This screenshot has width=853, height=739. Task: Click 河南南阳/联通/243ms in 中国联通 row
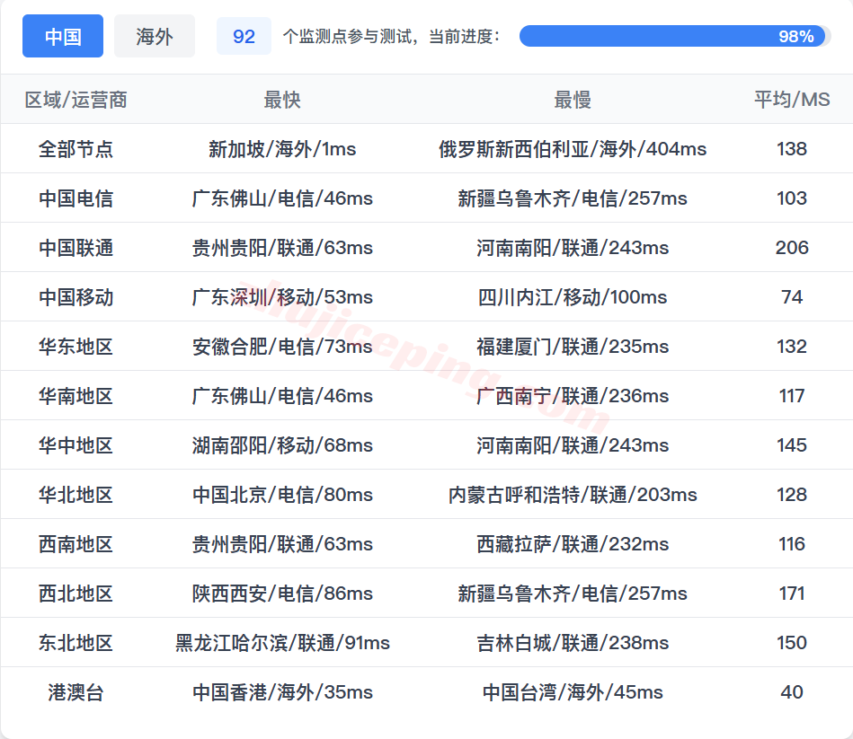coord(573,248)
